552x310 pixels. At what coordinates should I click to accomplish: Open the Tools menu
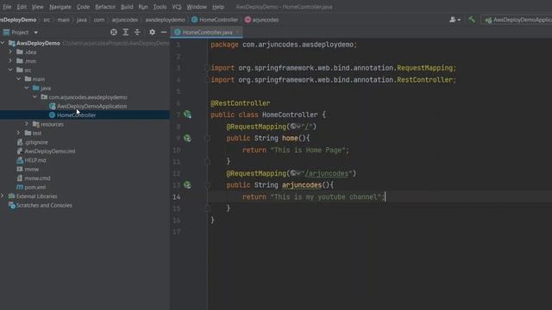[x=160, y=7]
